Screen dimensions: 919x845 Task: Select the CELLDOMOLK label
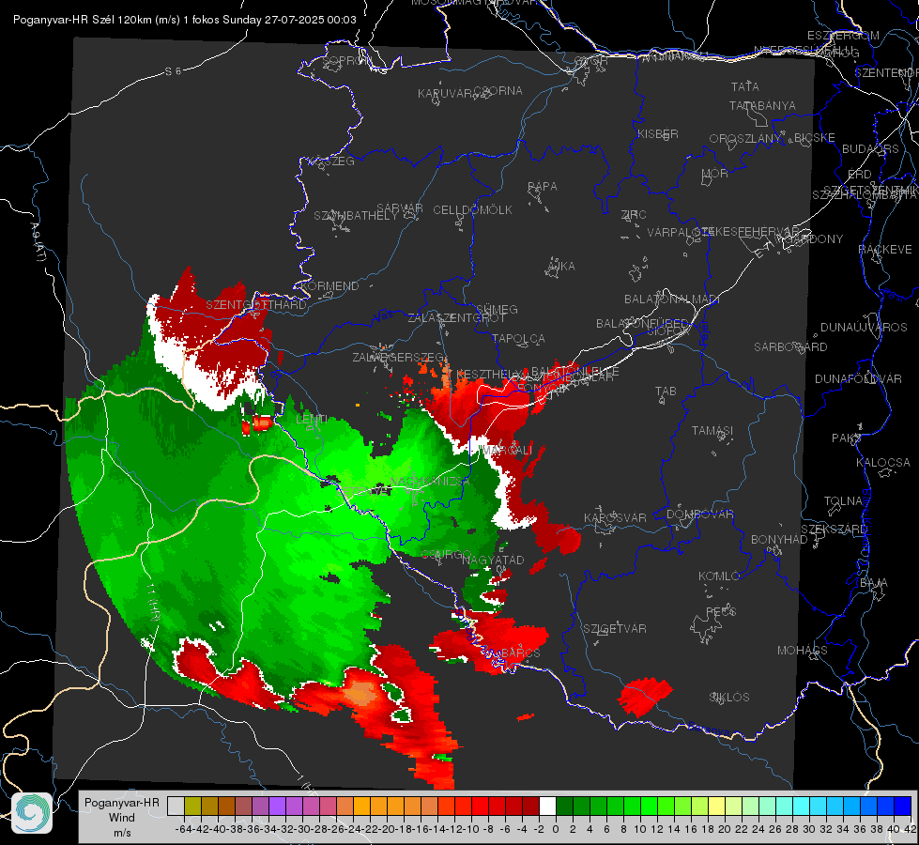tap(472, 210)
